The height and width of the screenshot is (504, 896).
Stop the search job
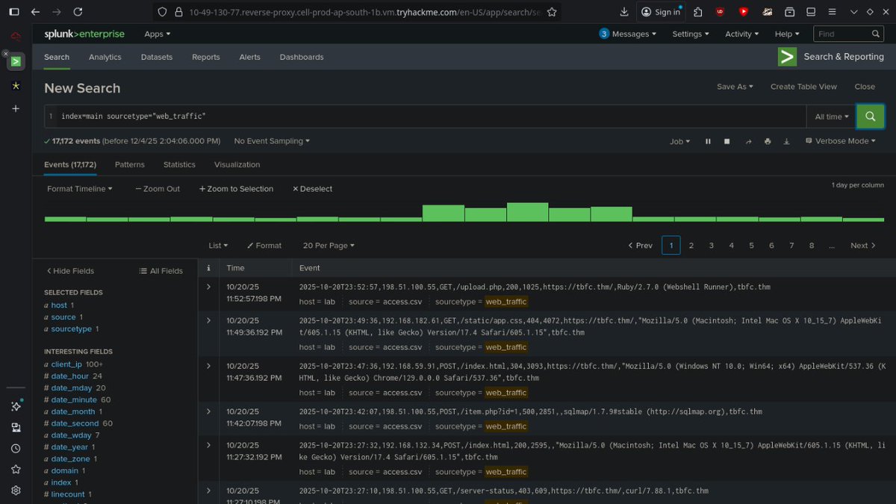(x=727, y=141)
